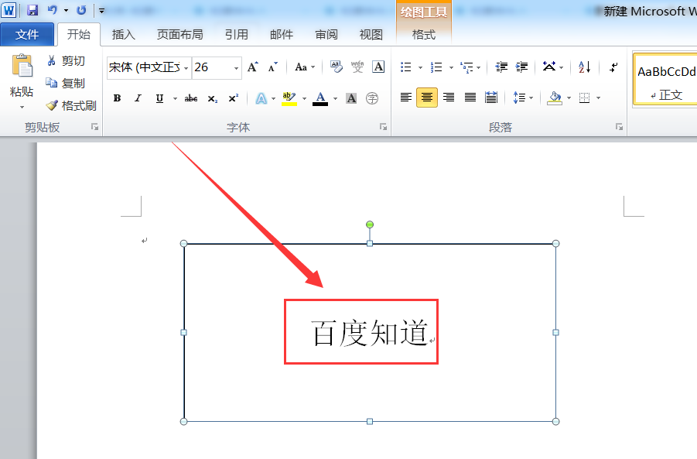The height and width of the screenshot is (459, 697).
Task: Open the highlight color dropdown arrow
Action: point(305,99)
